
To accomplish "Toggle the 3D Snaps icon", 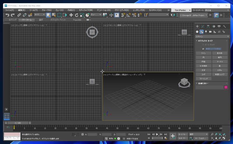I will click(123, 15).
